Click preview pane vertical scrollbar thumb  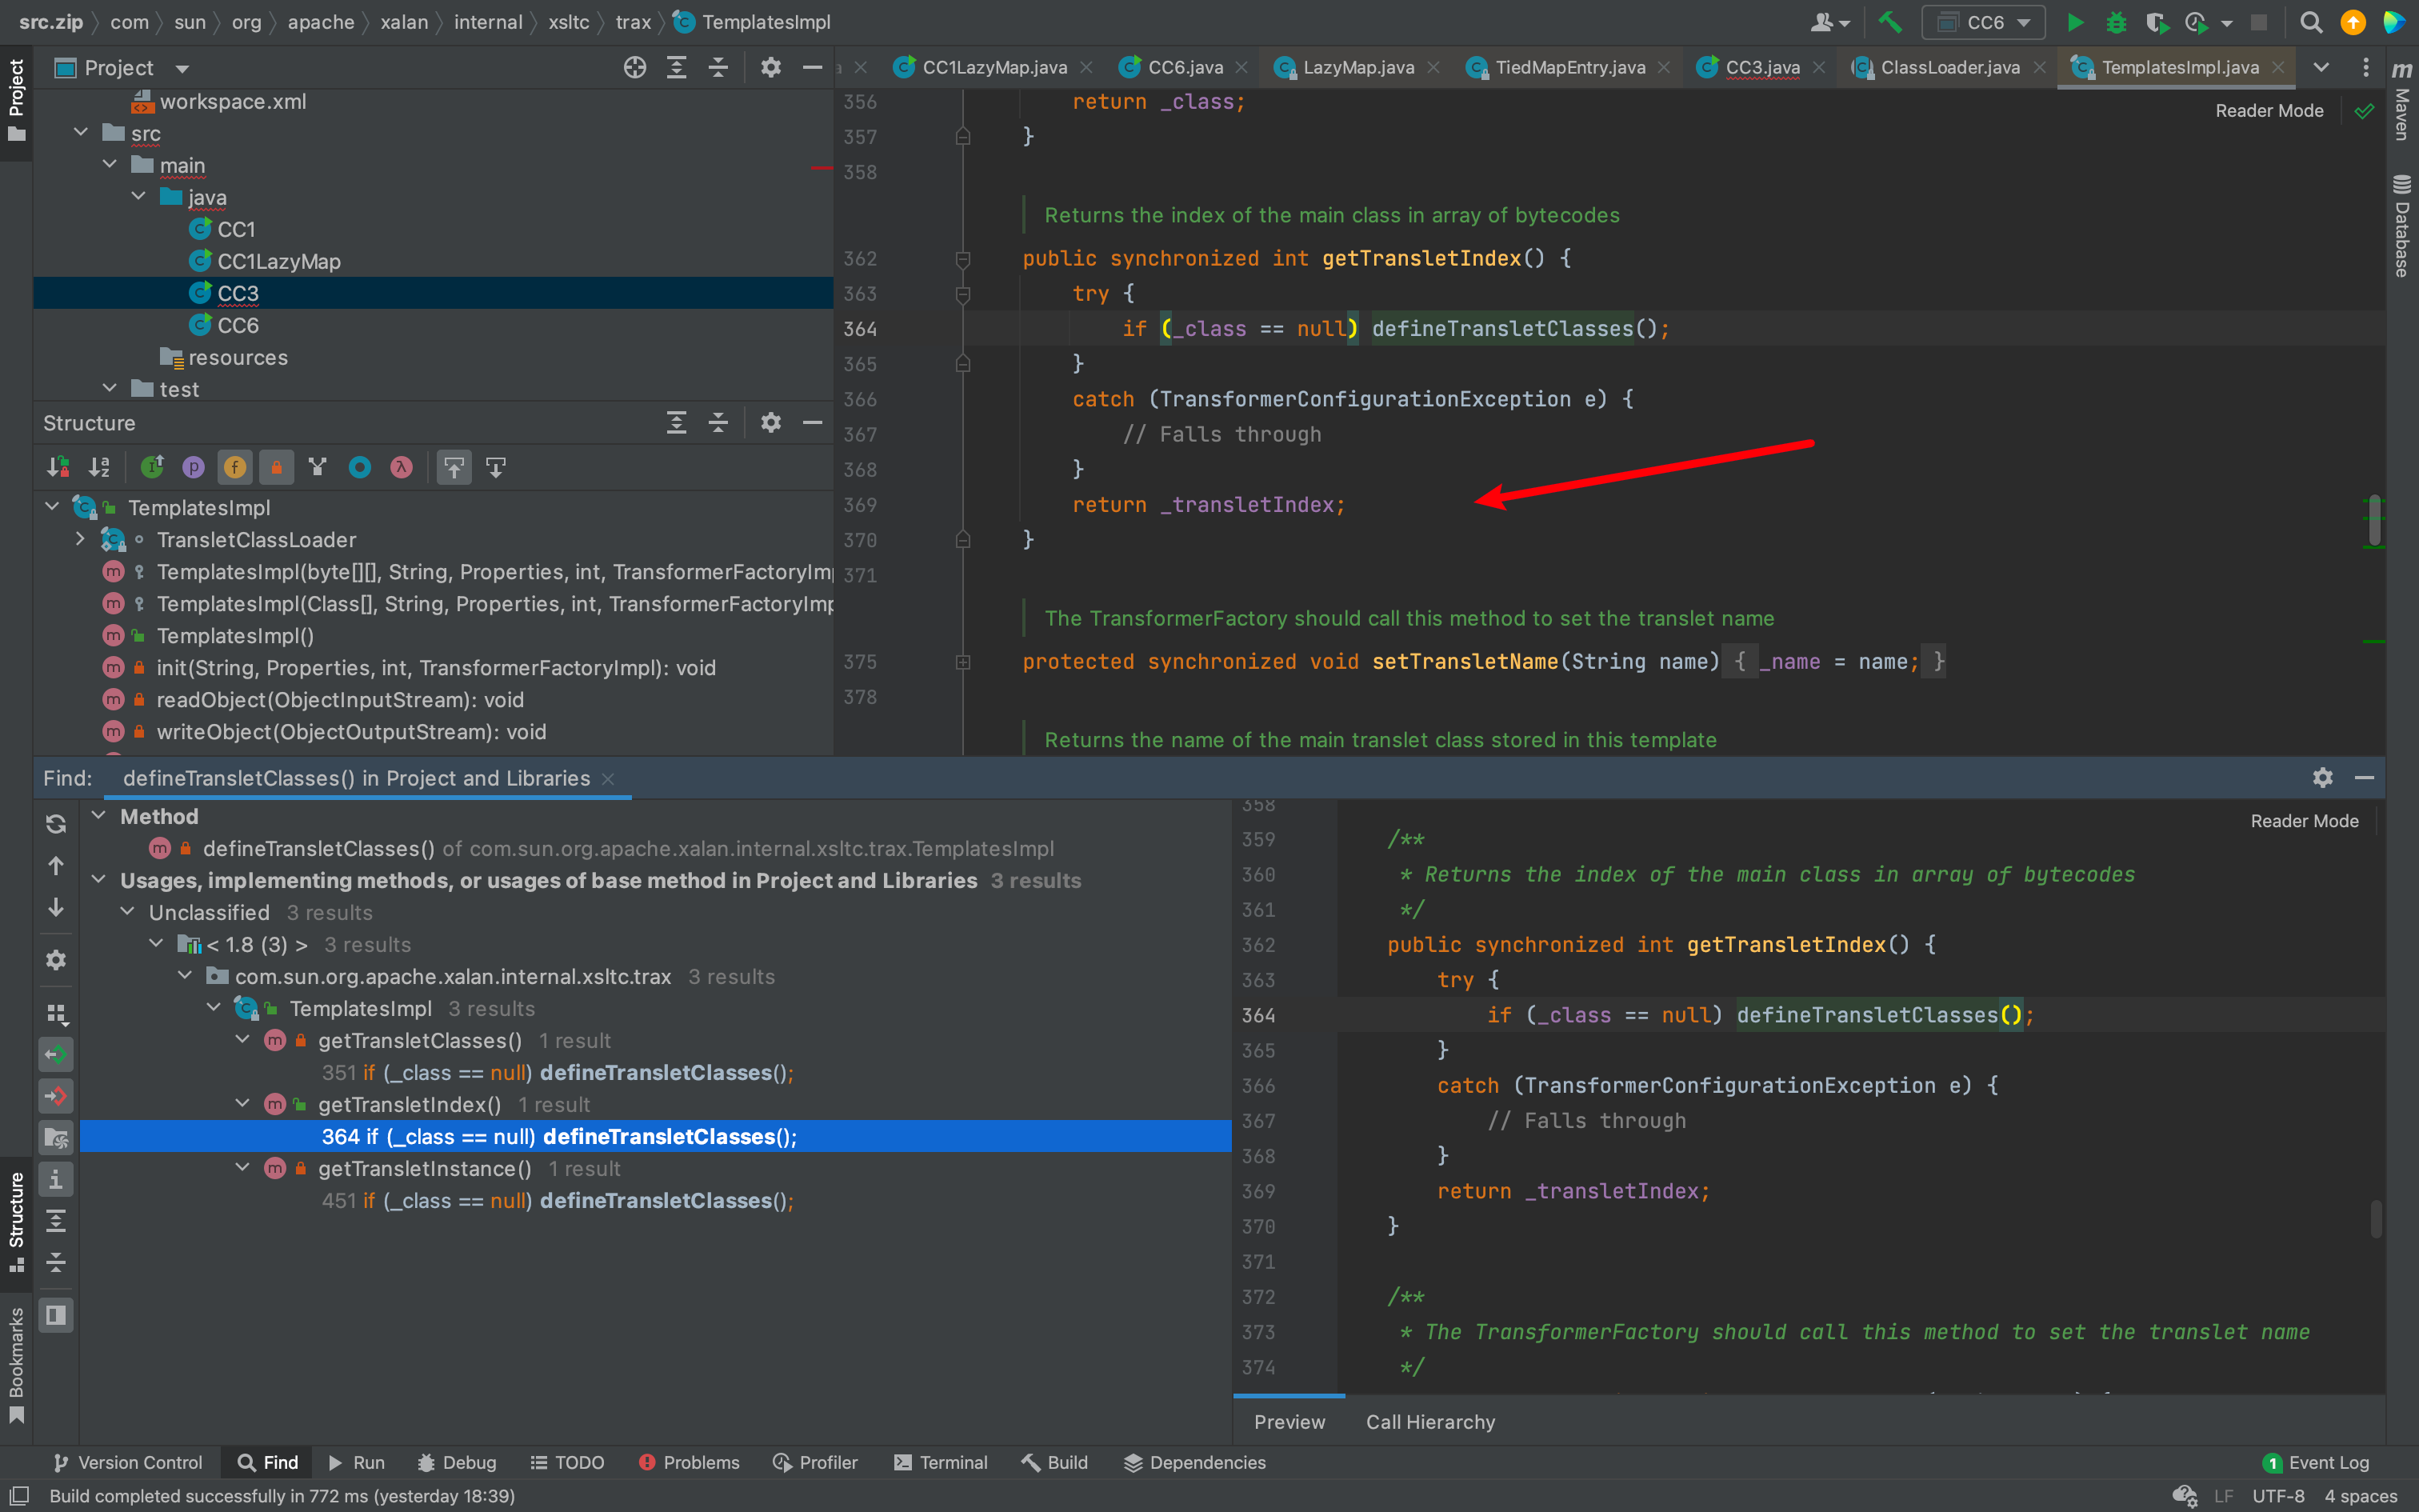pos(2375,1218)
